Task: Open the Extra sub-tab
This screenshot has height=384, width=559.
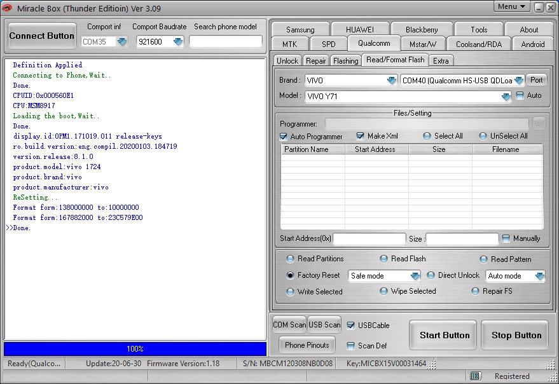Action: click(441, 60)
